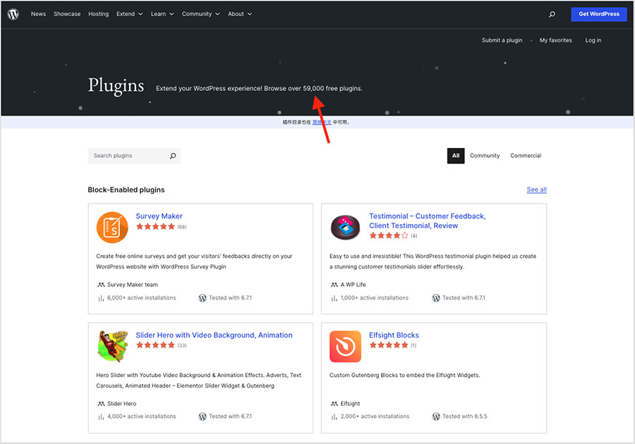Screen dimensions: 635x444
Task: Click WordPress icon in Slider Hero's Tested with
Action: coord(202,417)
